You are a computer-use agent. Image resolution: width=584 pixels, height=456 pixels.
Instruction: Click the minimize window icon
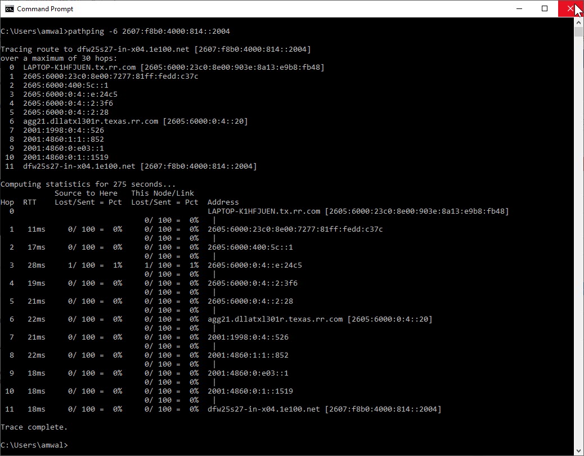[518, 8]
